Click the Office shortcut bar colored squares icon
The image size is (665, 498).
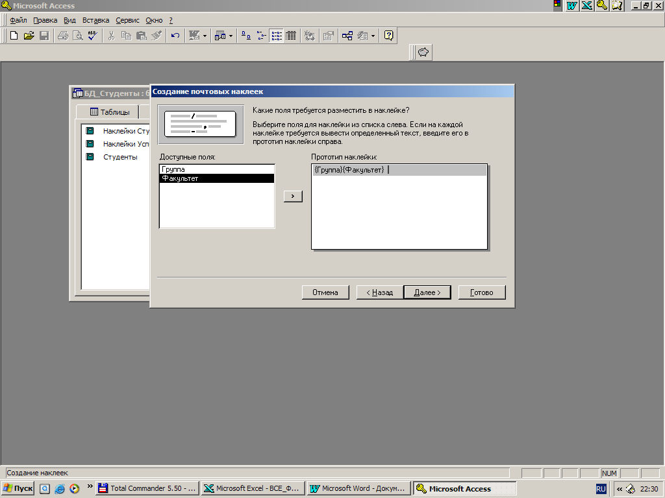557,5
